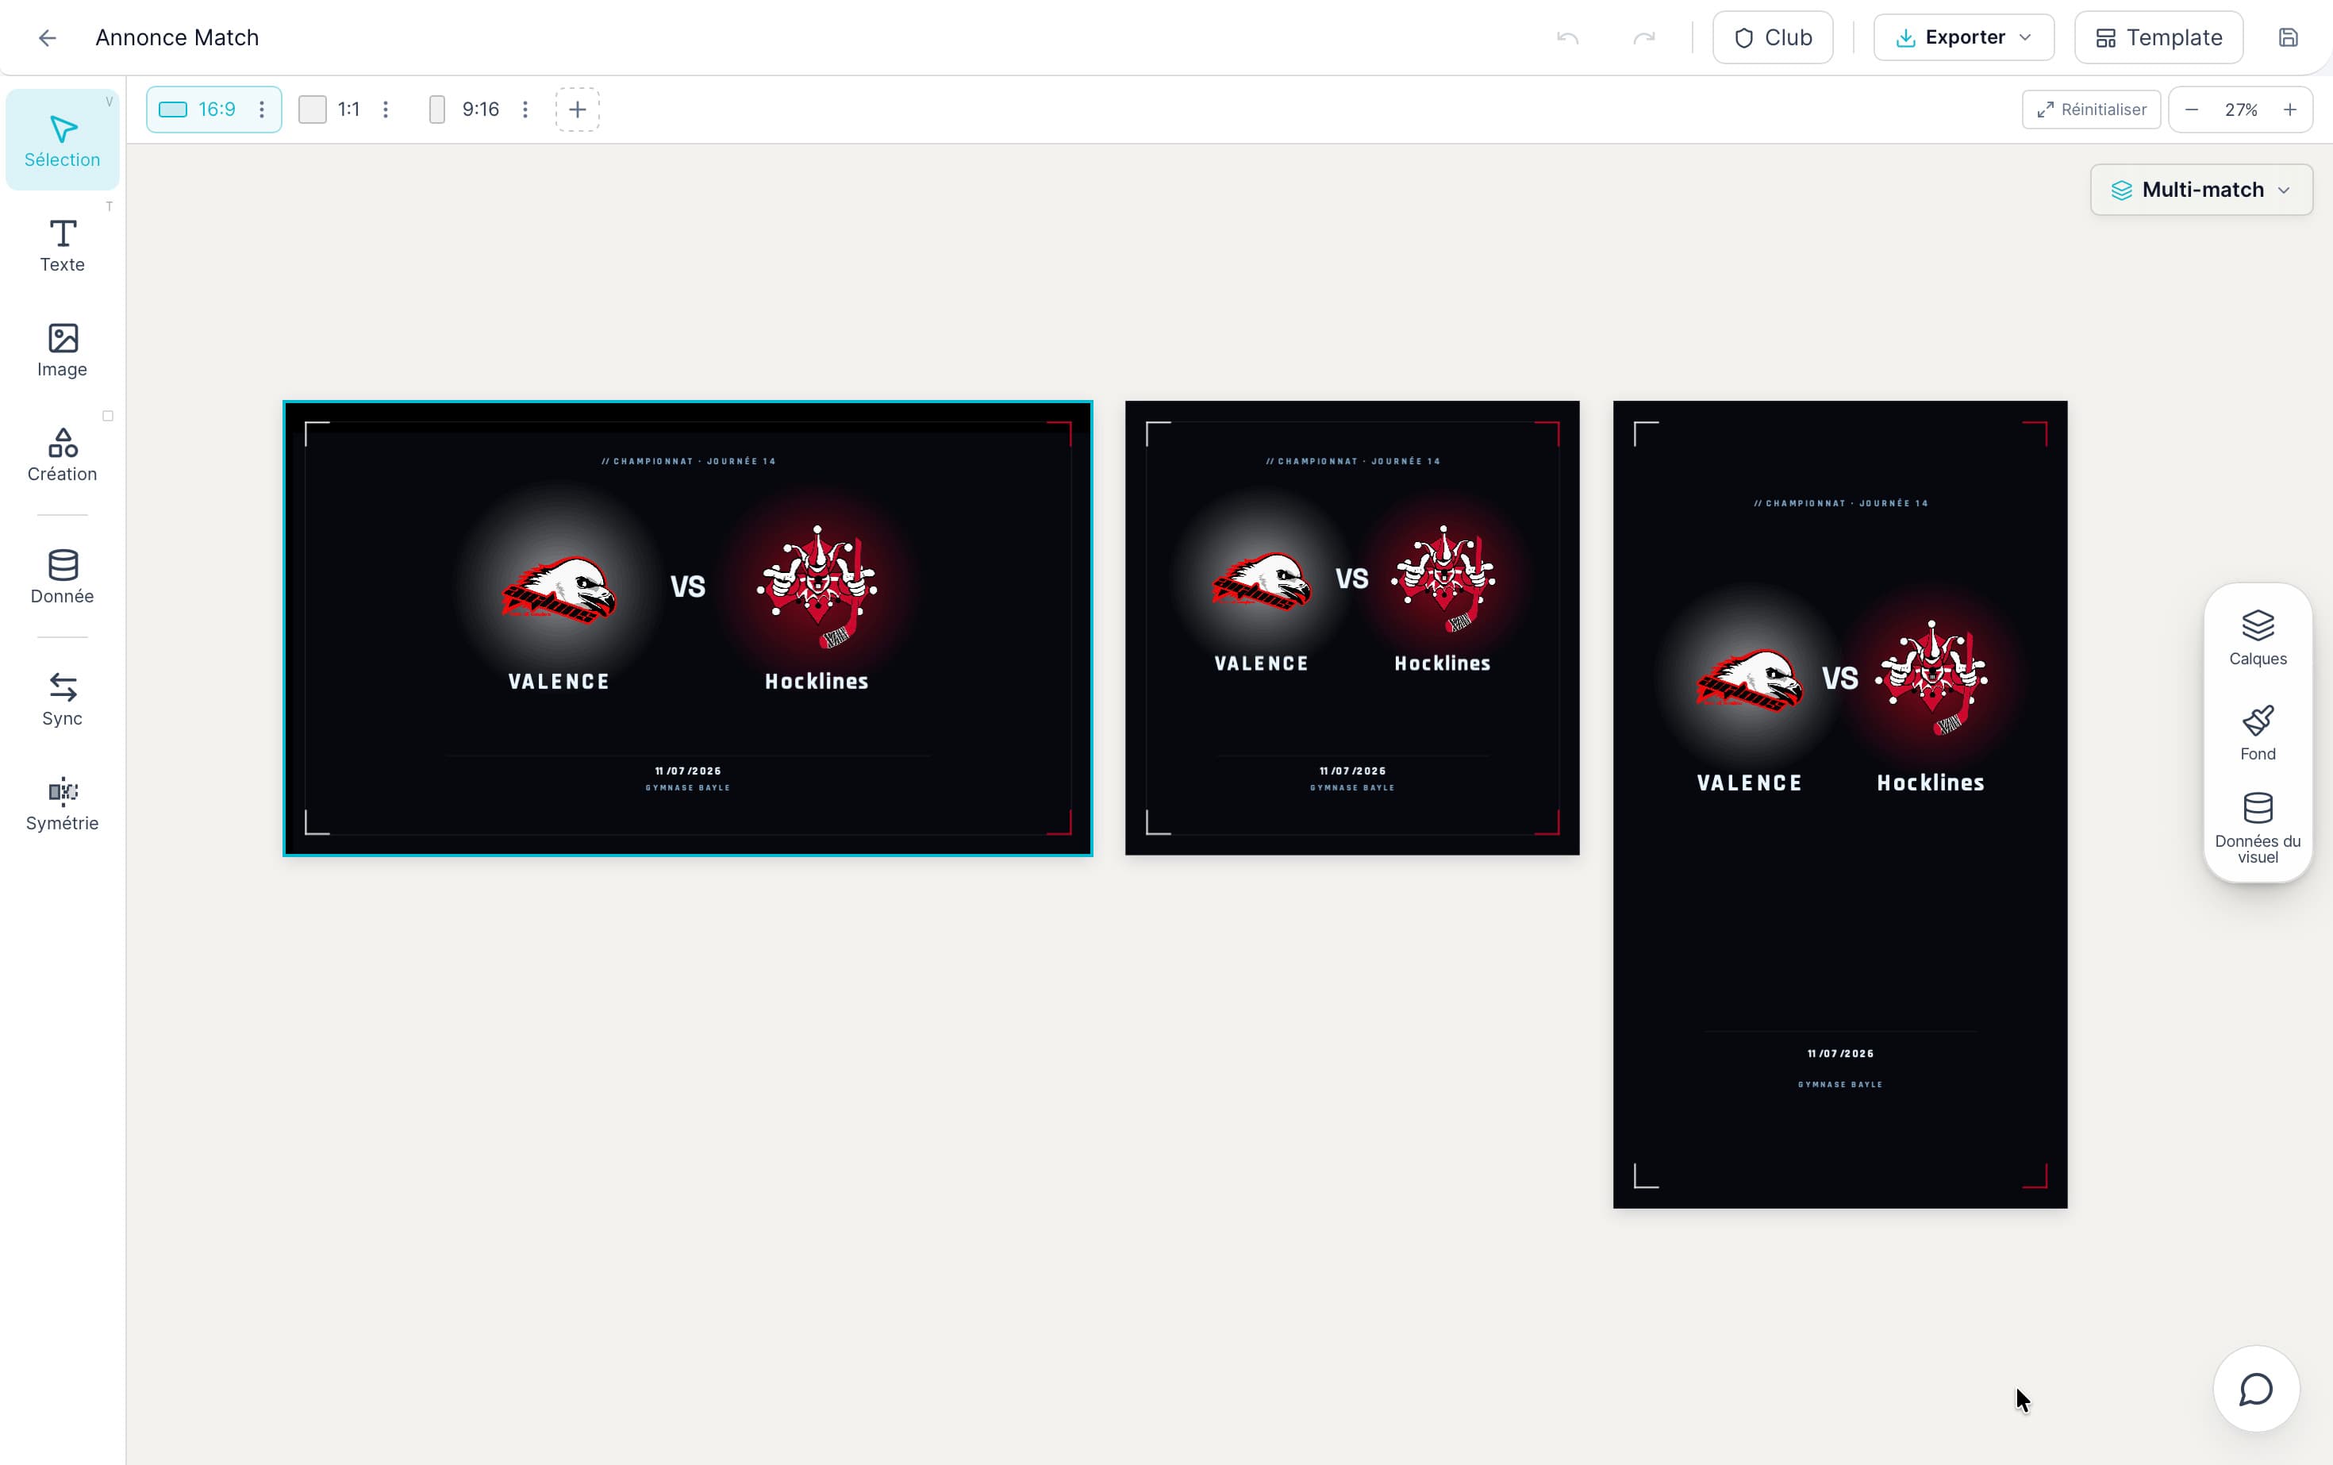Open the Fond background panel
This screenshot has height=1465, width=2333.
pos(2258,732)
